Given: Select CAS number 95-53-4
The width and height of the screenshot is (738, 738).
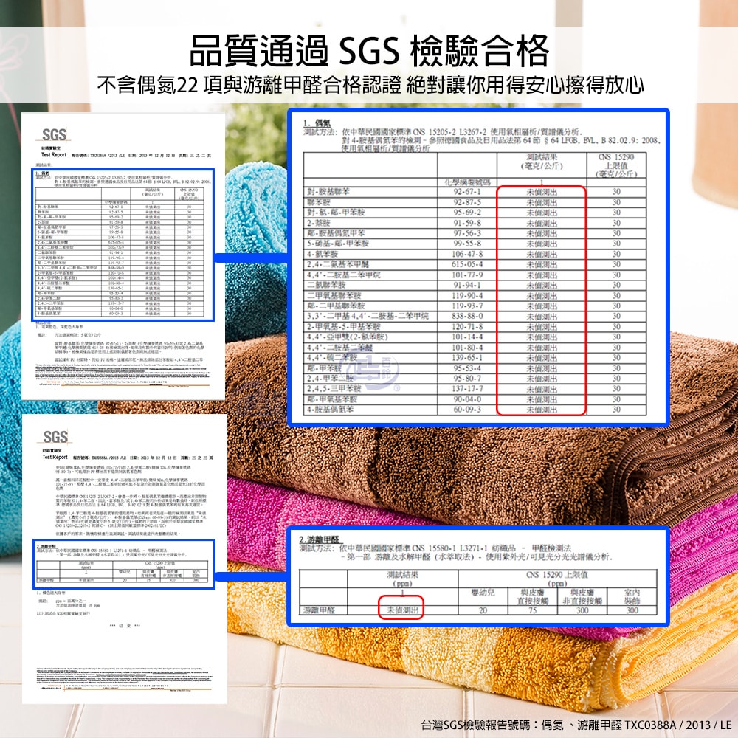Looking at the screenshot, I should click(x=467, y=368).
